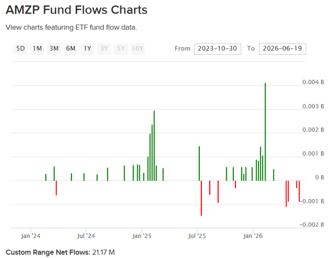Click the disabled 5Y range button
The image size is (334, 258).
[x=121, y=48]
